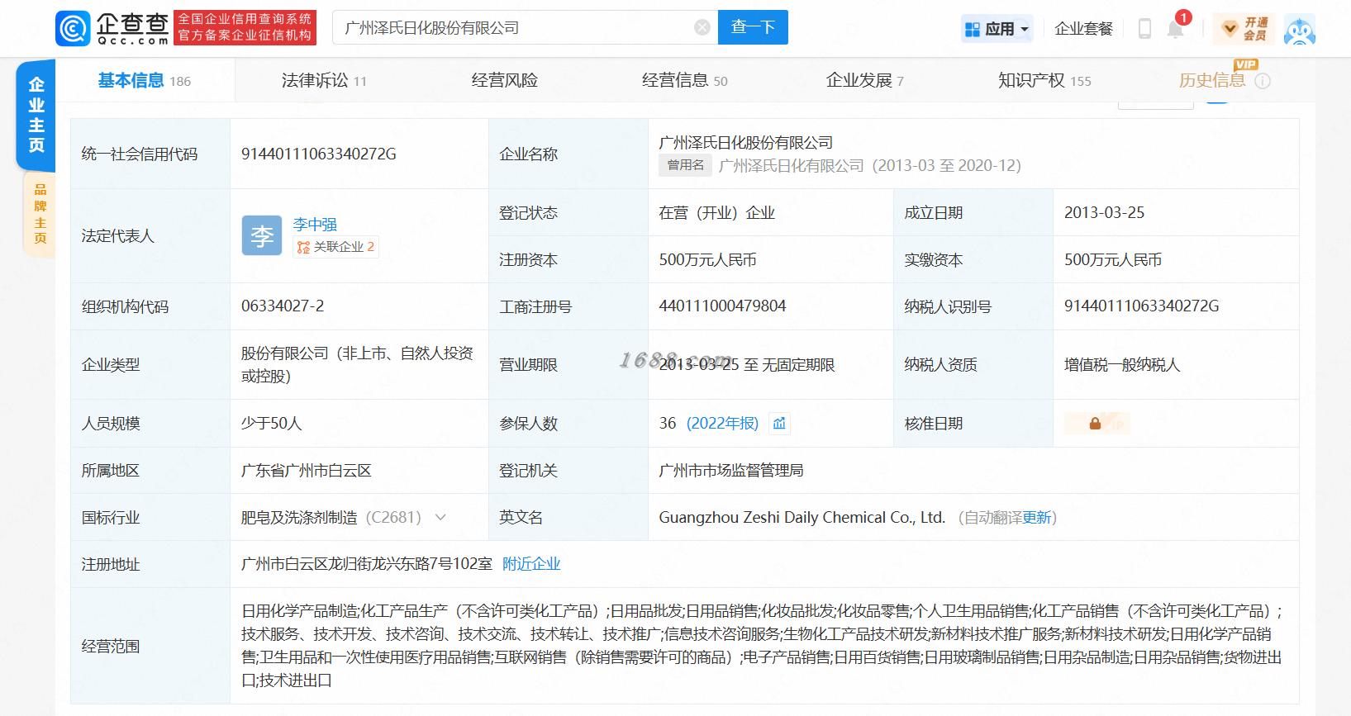Click the 李 avatar thumbnail
Screen dimensions: 1351x716
pyautogui.click(x=262, y=236)
